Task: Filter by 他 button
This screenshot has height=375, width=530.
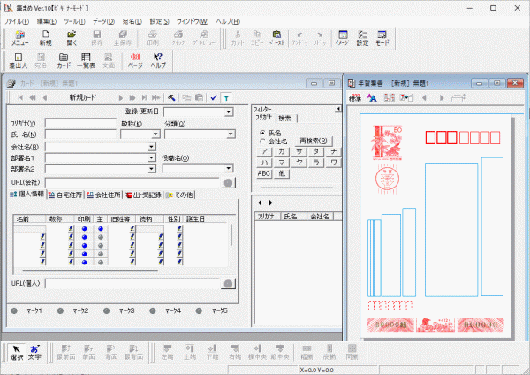Action: (282, 173)
